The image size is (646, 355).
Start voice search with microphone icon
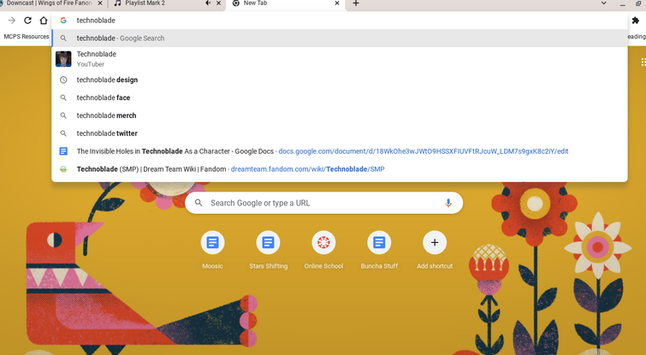(x=448, y=203)
